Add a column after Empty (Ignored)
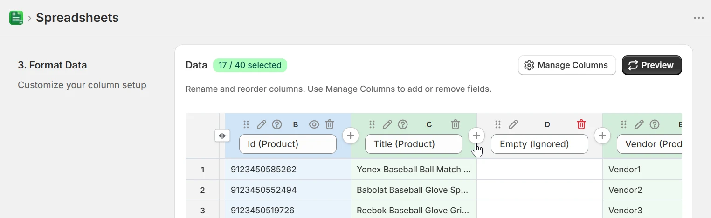Viewport: 711px width, 218px height. [602, 136]
